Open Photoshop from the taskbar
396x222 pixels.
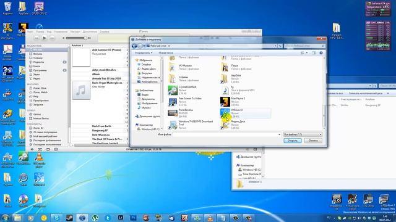coord(134,218)
